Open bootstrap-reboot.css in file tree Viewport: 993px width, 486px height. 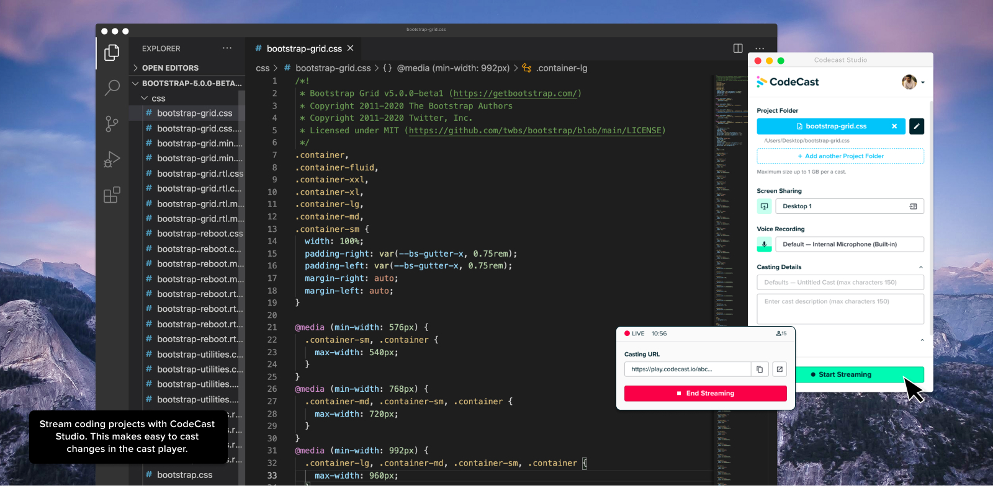coord(199,234)
